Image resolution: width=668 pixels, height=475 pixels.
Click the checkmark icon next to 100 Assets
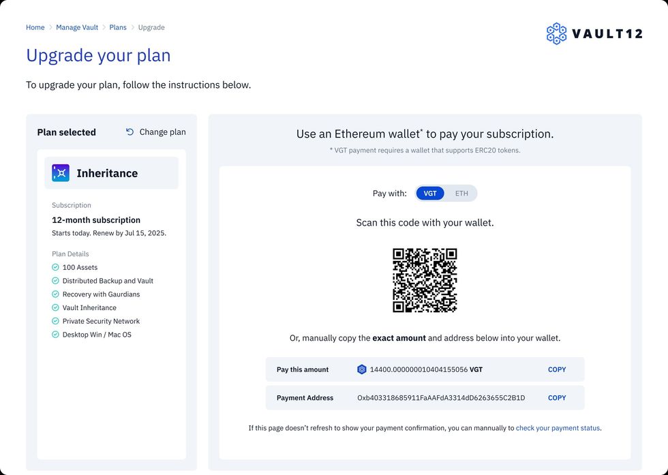56,268
